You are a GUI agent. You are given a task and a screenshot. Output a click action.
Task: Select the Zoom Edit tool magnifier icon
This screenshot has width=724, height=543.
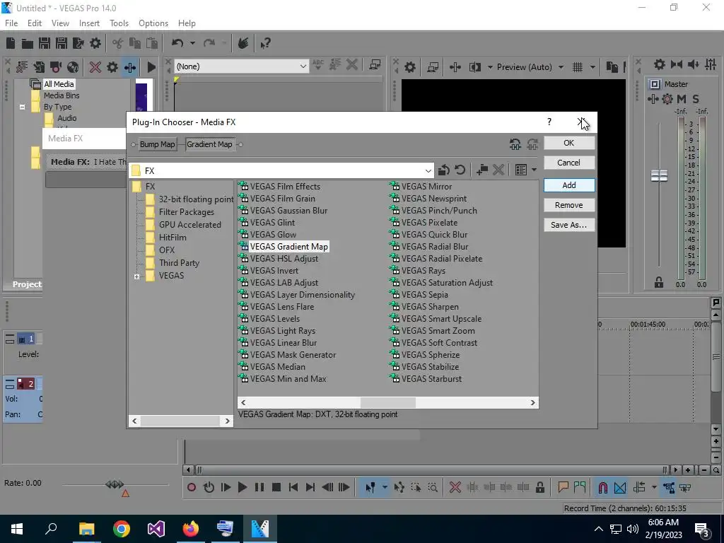433,487
